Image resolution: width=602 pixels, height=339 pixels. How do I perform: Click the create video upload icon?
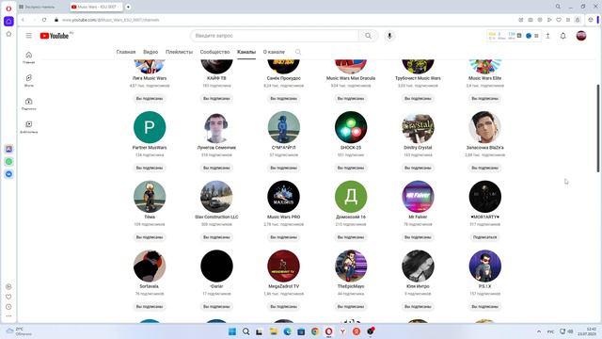(547, 36)
